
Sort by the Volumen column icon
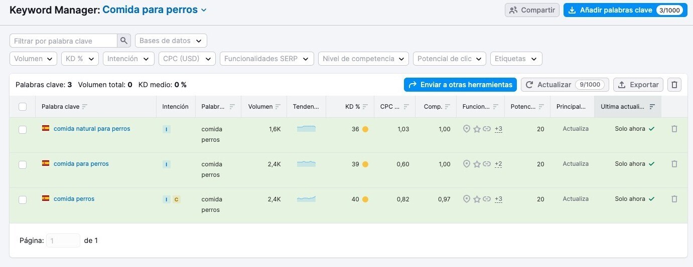point(278,107)
